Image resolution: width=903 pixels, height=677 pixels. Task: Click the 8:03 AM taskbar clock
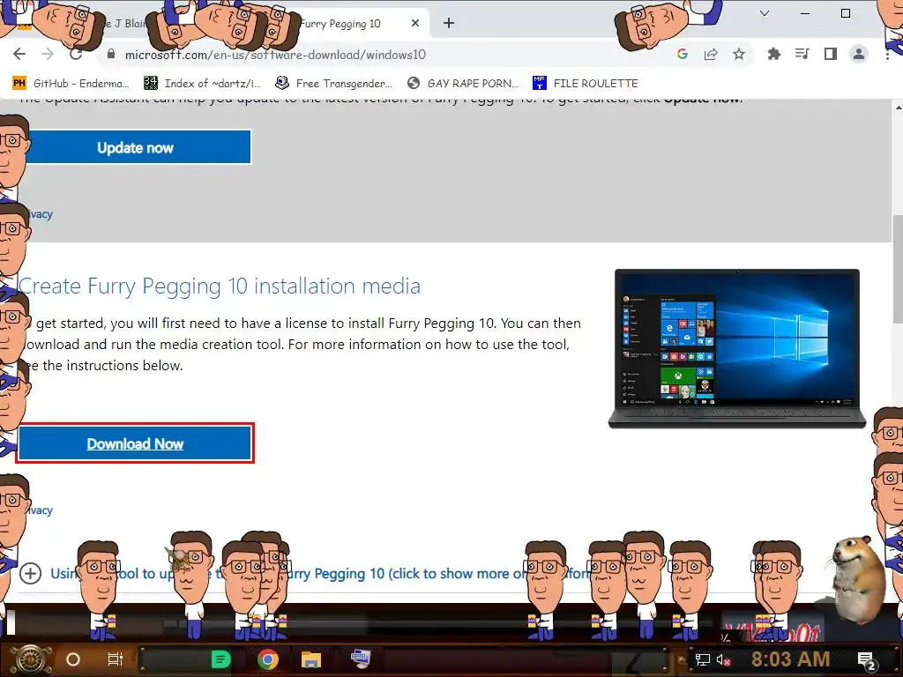[790, 658]
